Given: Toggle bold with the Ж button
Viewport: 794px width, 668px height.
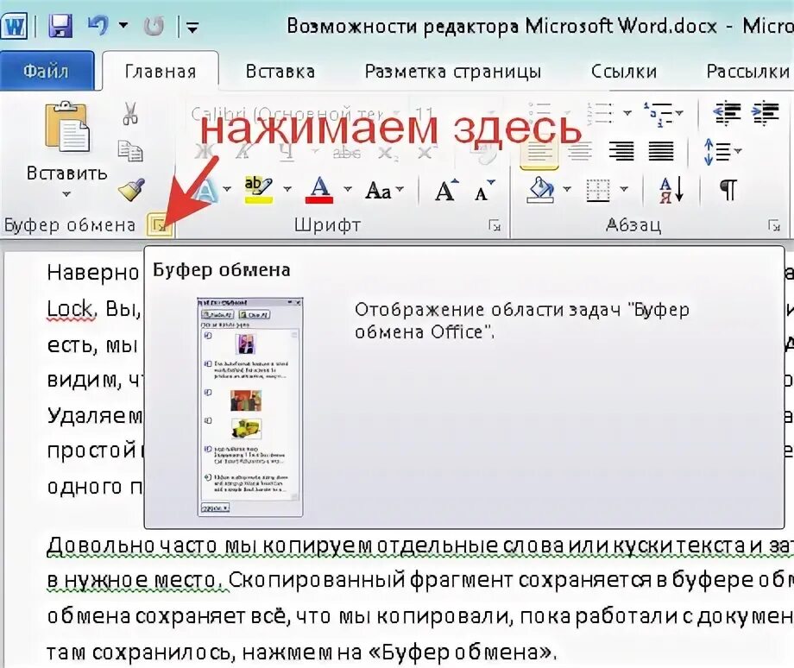Looking at the screenshot, I should [x=204, y=151].
